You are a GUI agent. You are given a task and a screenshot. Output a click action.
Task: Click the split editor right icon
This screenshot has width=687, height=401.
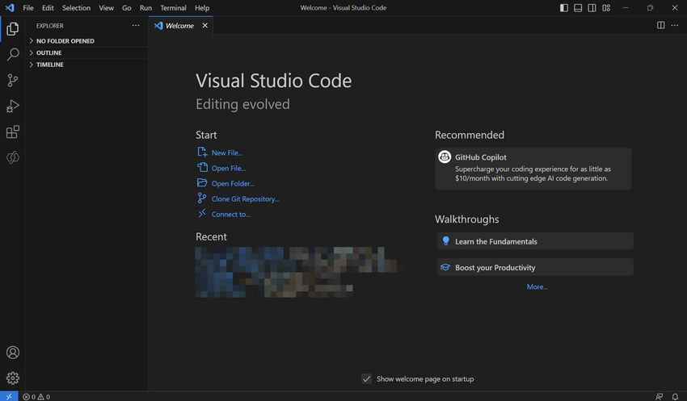click(x=660, y=25)
